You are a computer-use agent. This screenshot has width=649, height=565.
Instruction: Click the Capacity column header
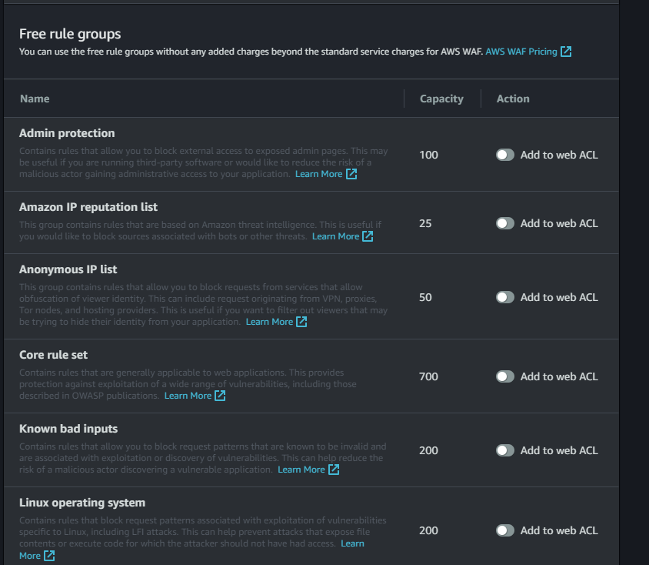[441, 99]
